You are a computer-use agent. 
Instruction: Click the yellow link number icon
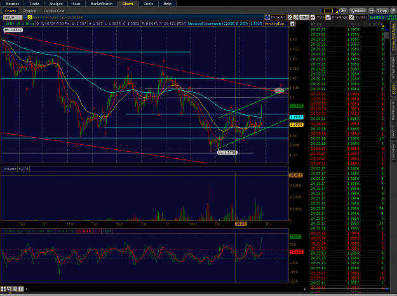(x=30, y=17)
